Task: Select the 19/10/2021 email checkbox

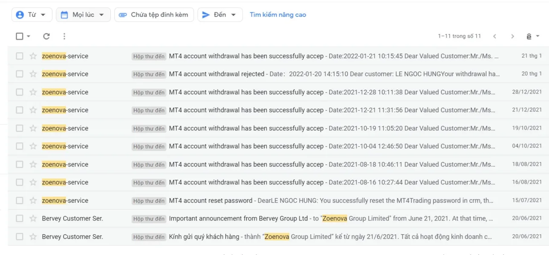Action: point(20,128)
